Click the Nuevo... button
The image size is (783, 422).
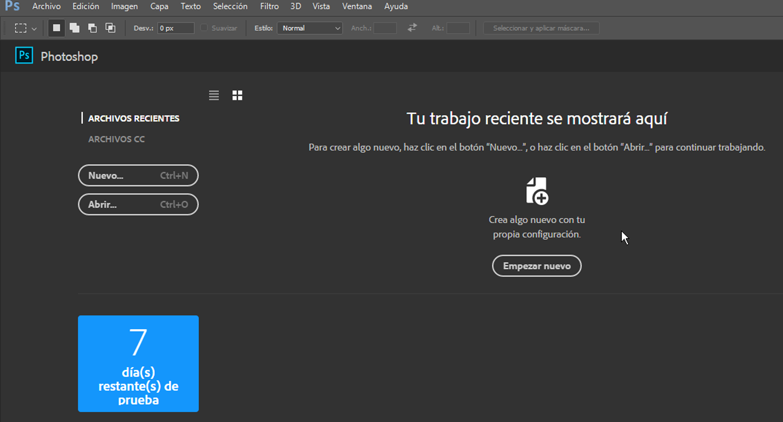click(138, 175)
